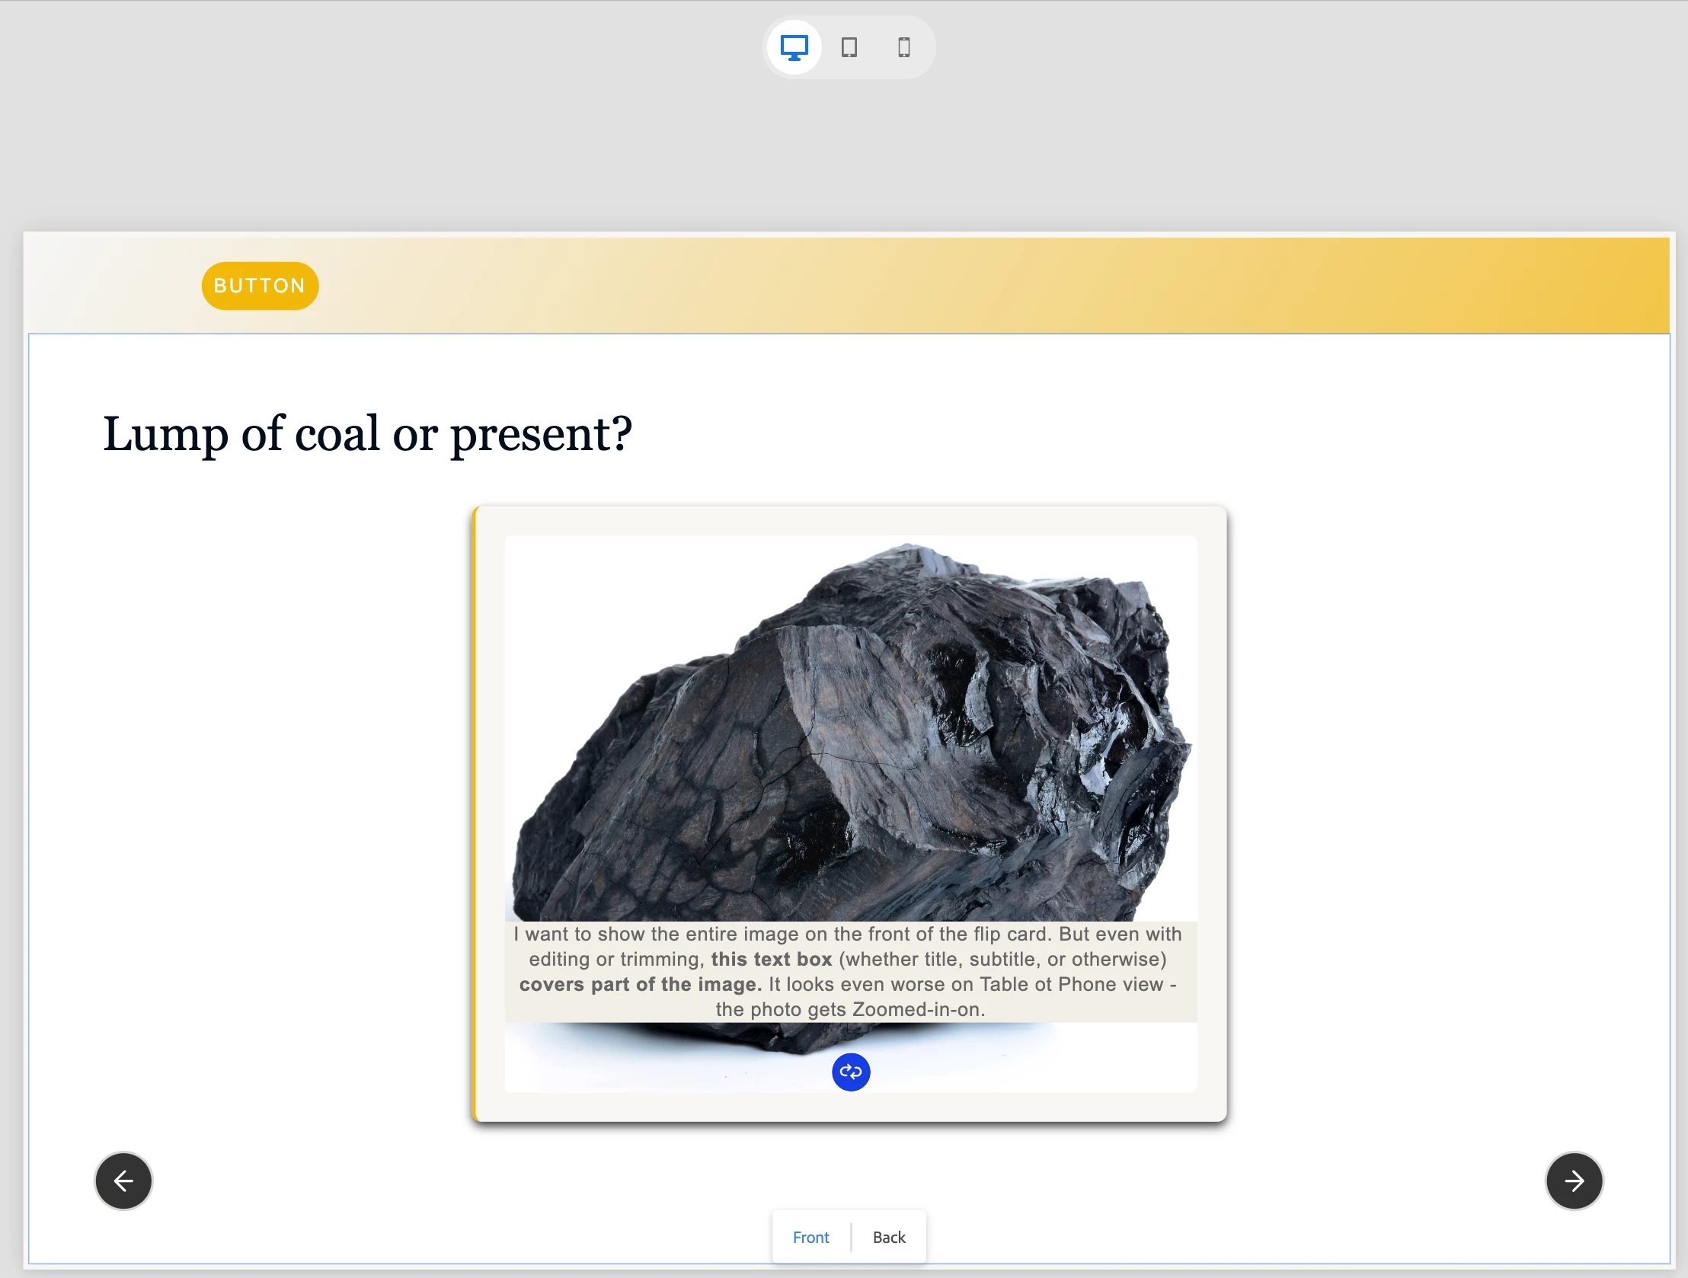Viewport: 1688px width, 1278px height.
Task: Click the blue flip card icon
Action: click(x=850, y=1072)
